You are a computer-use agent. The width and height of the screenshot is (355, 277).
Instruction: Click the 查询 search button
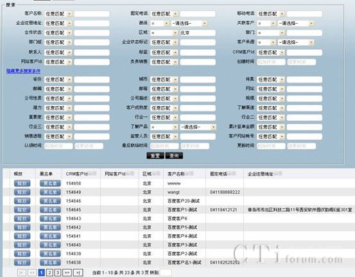[x=174, y=156]
